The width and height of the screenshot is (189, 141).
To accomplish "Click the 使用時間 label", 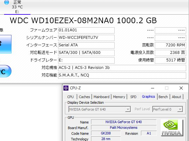I will click(146, 60).
